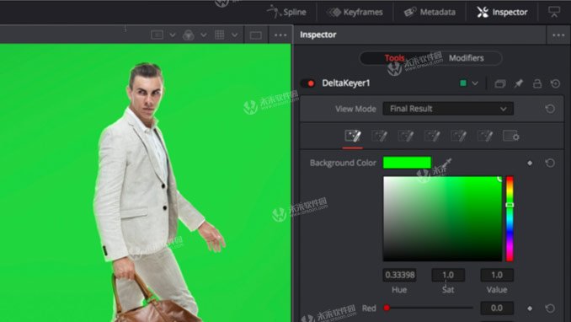Toggle the Background Color keyframe diamond
Image resolution: width=571 pixels, height=322 pixels.
(530, 163)
